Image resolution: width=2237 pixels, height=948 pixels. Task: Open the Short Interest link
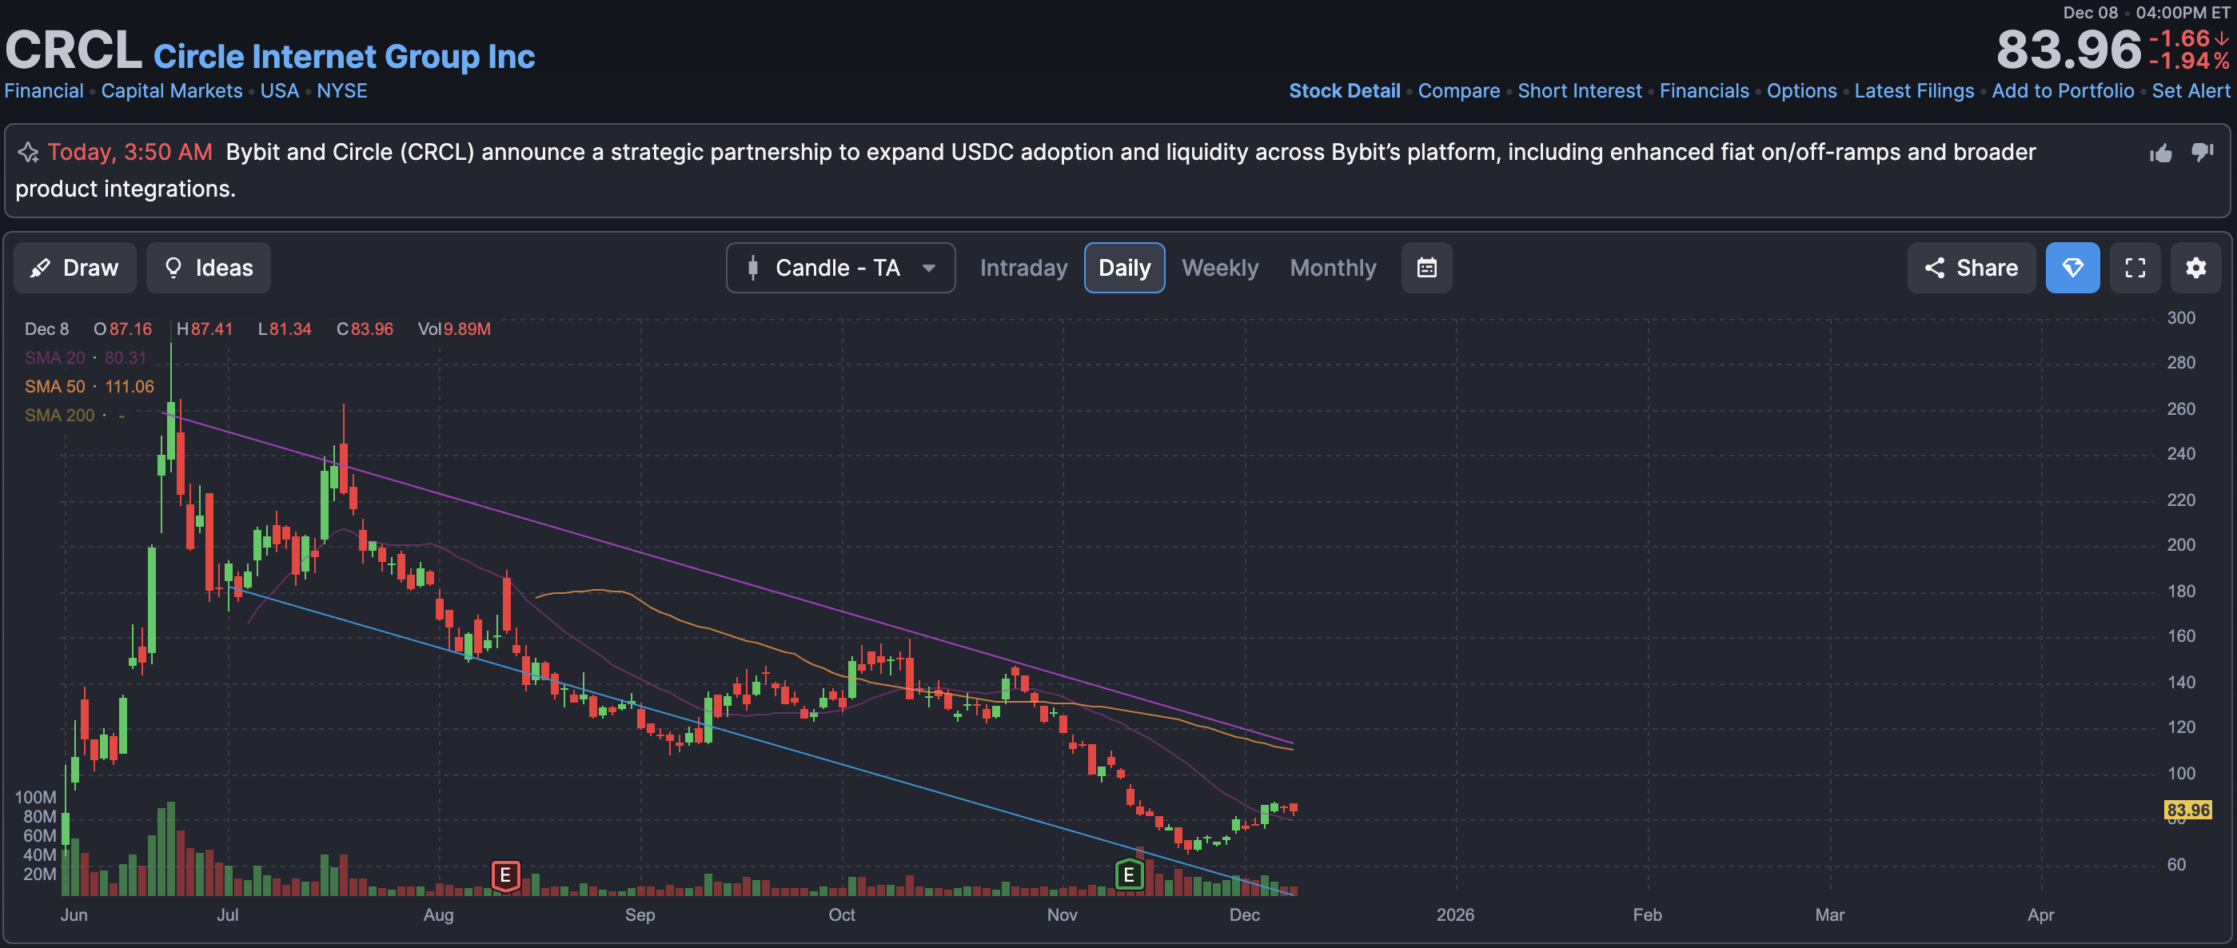pos(1579,91)
